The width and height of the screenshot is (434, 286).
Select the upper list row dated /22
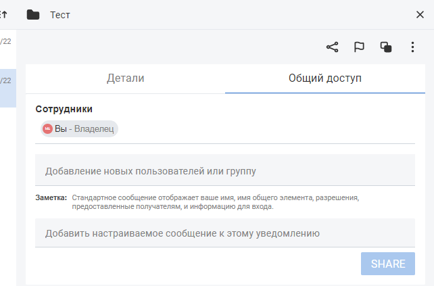tap(7, 42)
